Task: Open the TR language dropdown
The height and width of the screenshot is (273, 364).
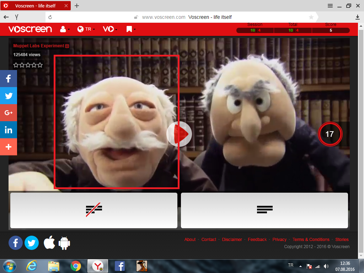Action: 86,29
